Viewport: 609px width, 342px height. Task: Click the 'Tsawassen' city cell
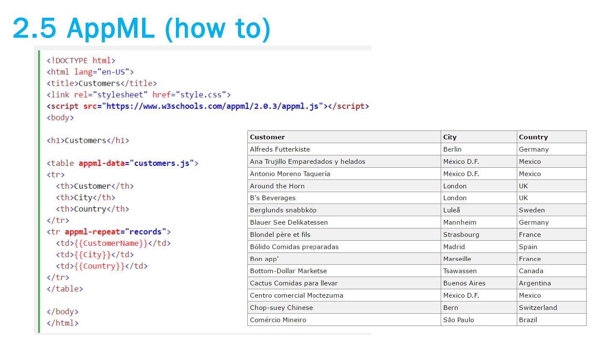tap(460, 271)
